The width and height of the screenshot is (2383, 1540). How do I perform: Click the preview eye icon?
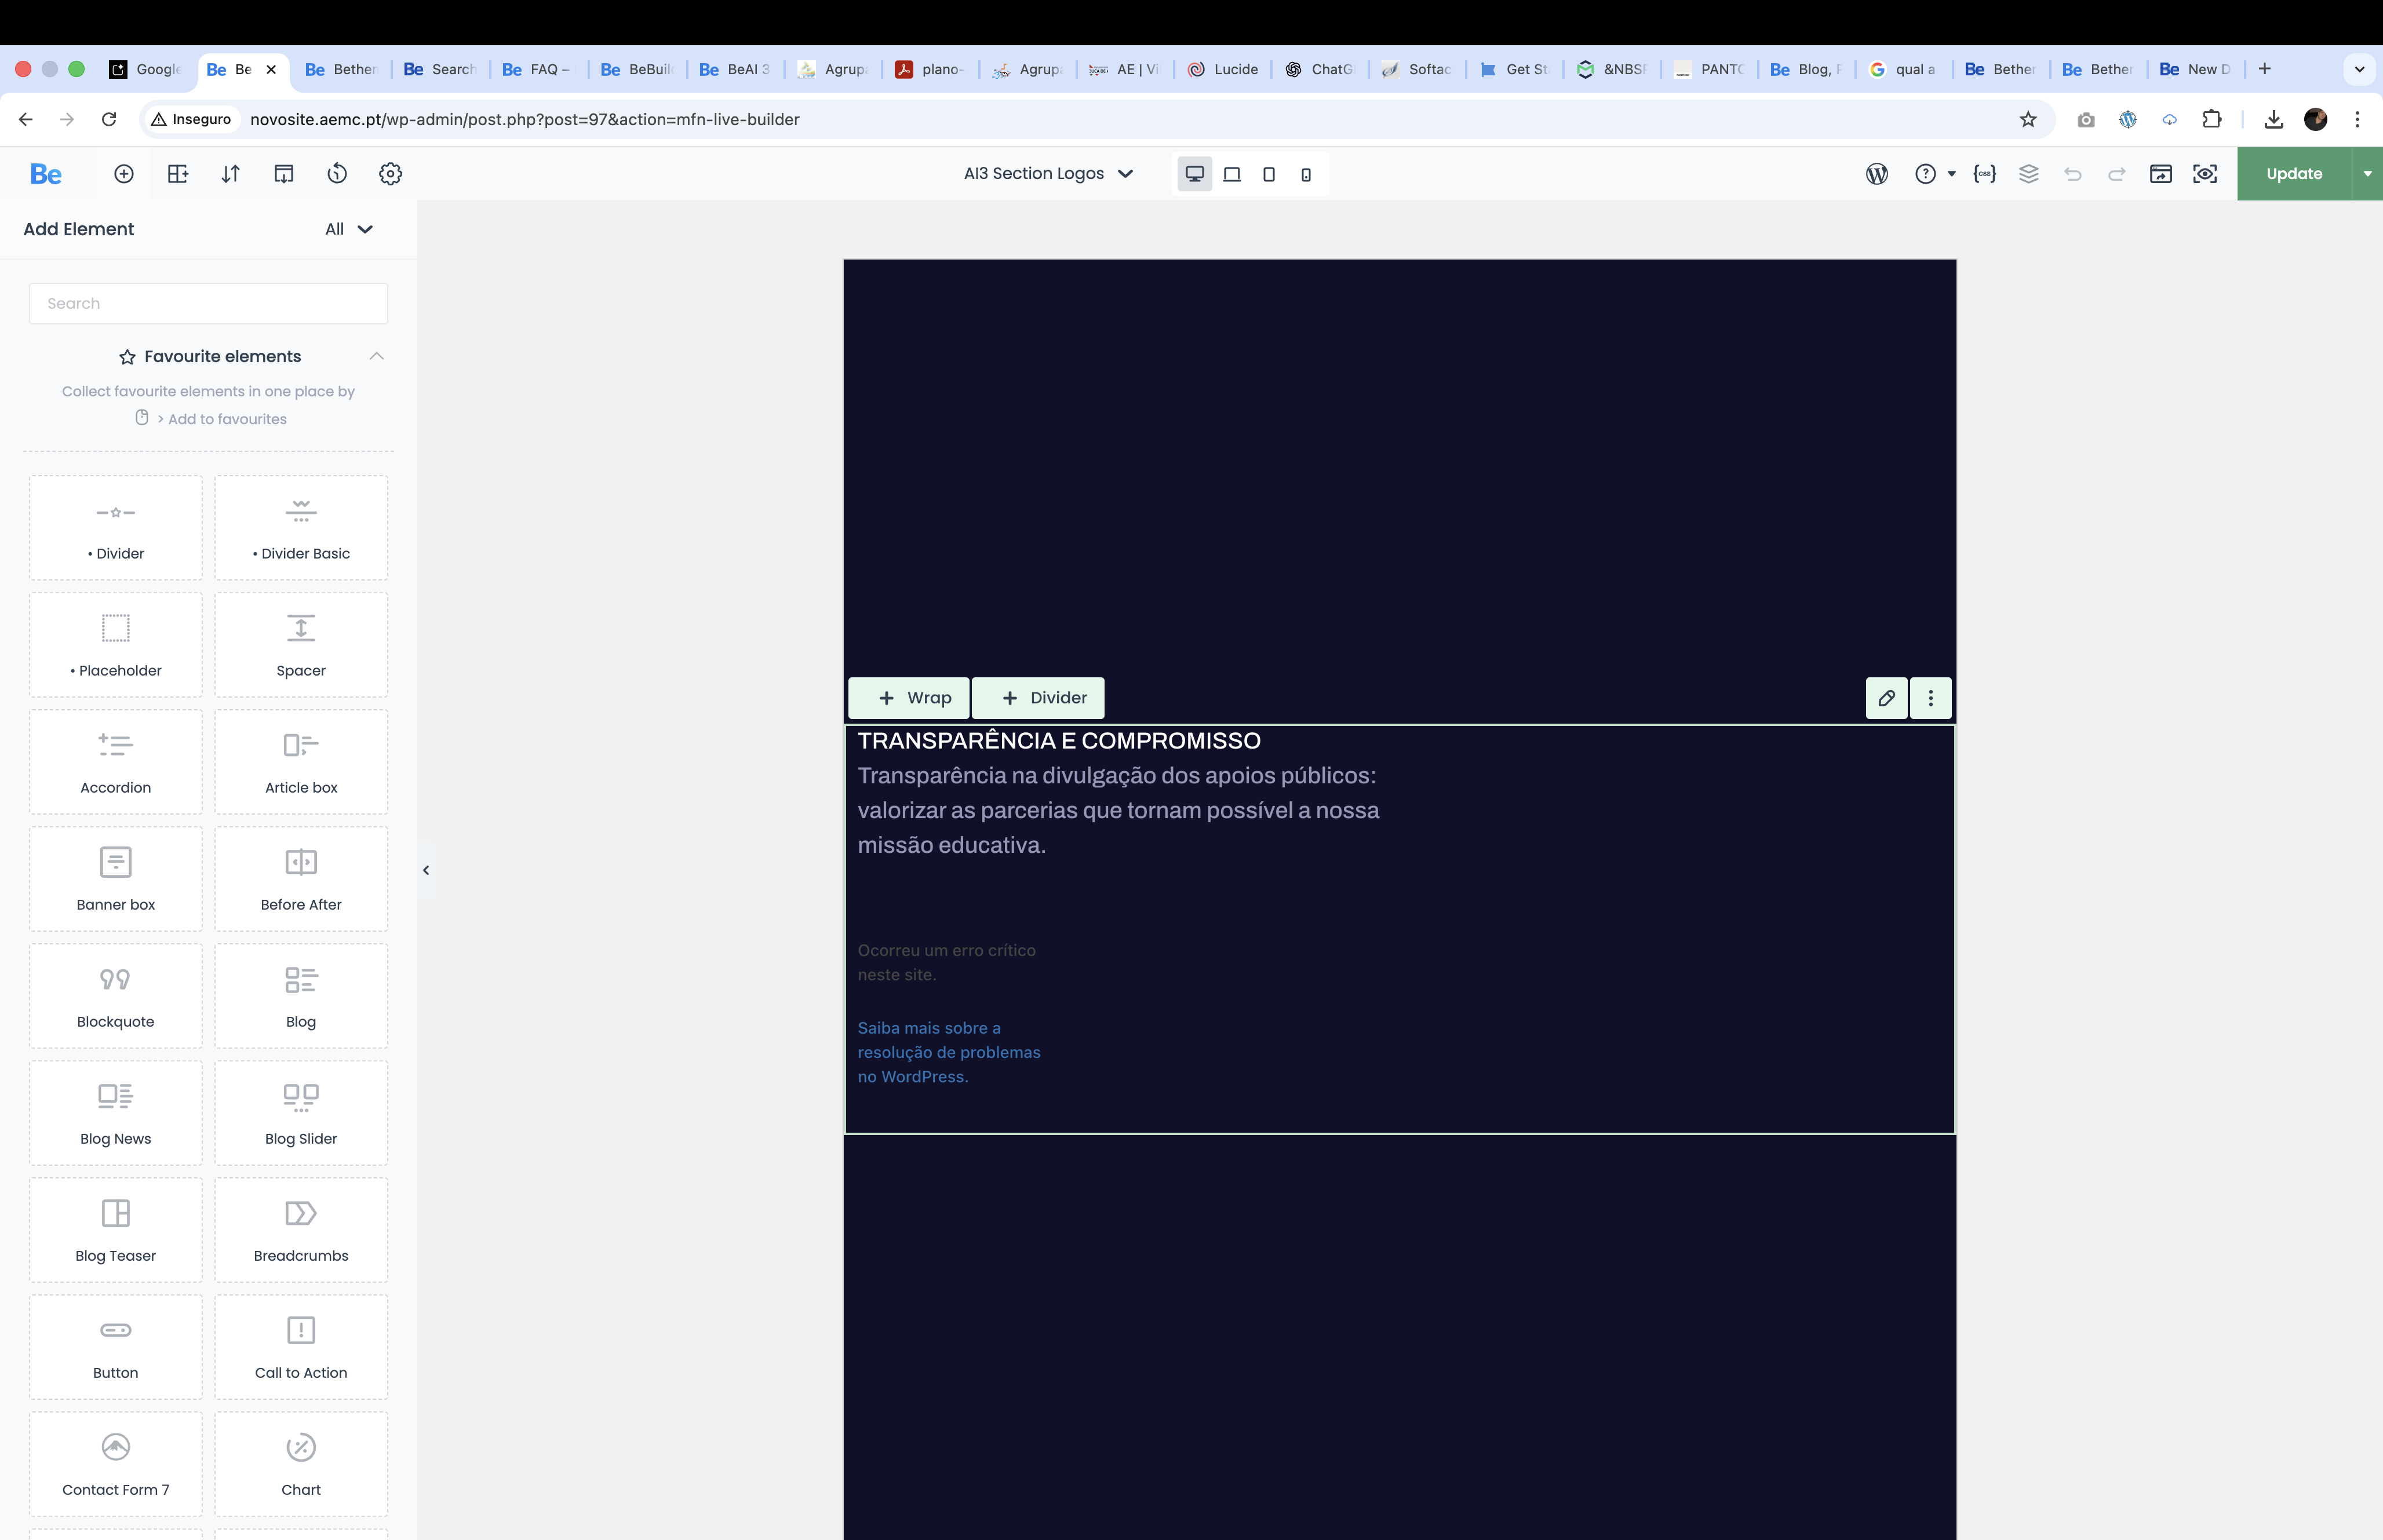(2204, 174)
